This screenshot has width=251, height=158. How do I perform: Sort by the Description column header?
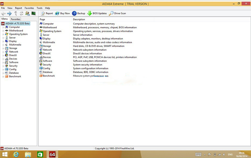click(113, 19)
